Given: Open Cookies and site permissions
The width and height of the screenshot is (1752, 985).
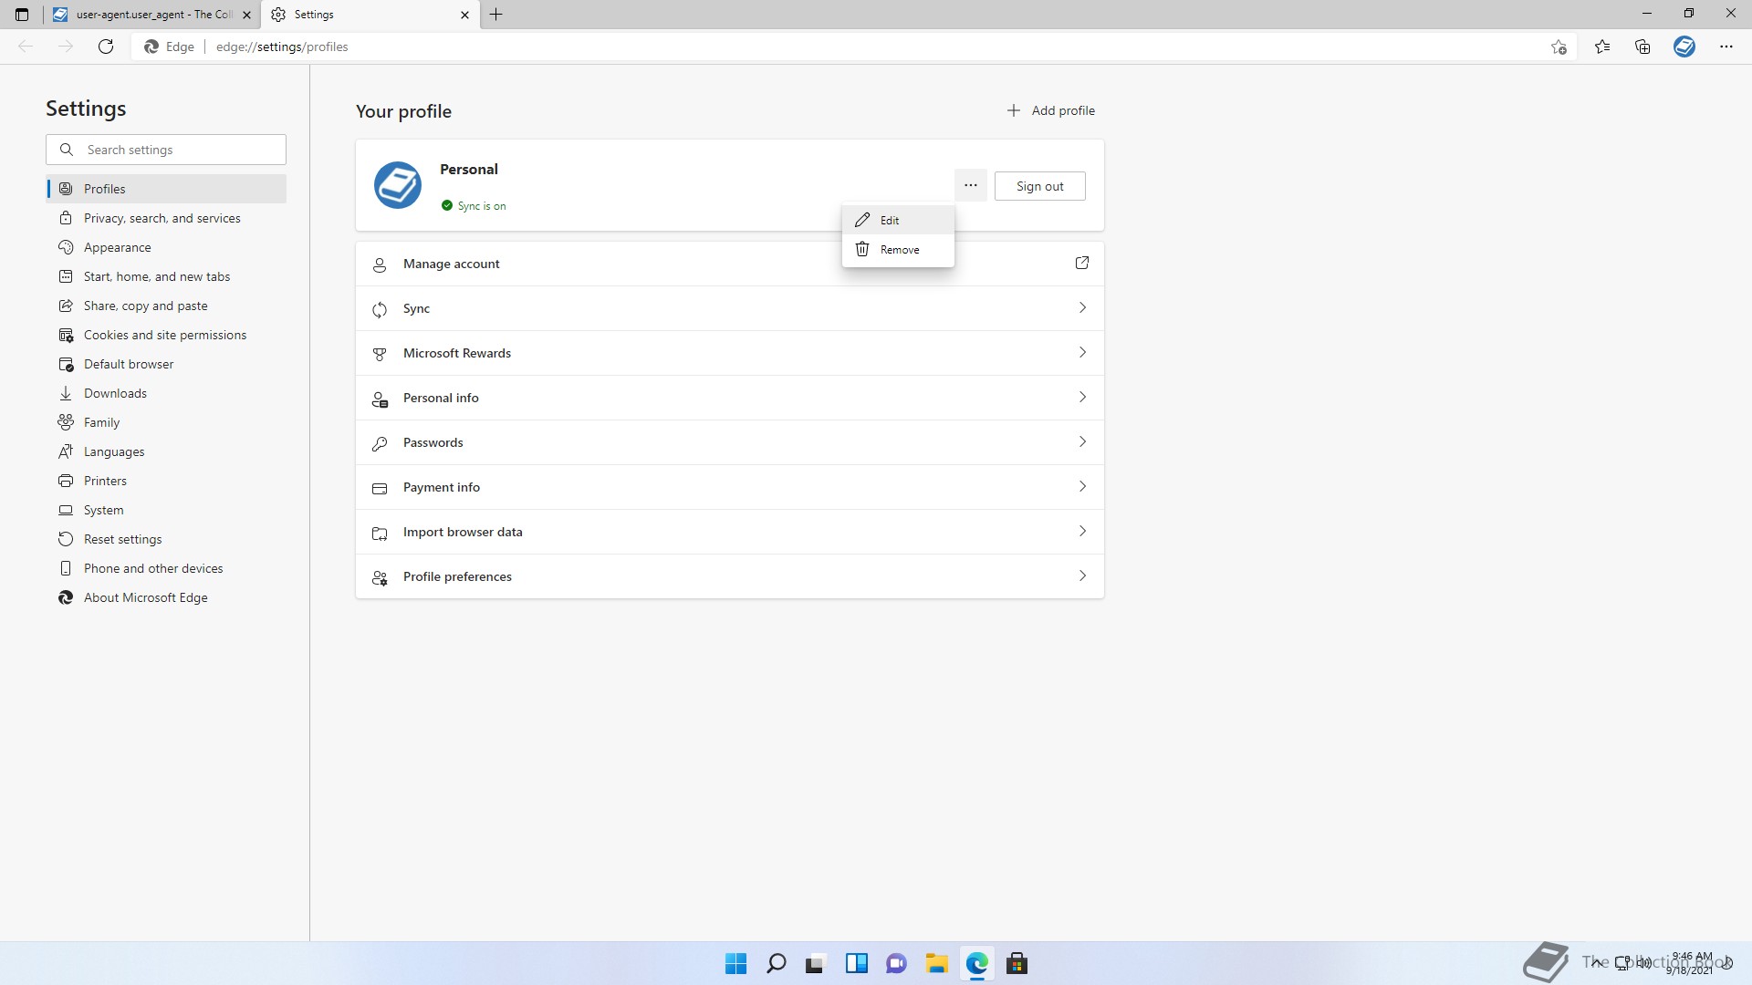Looking at the screenshot, I should click(166, 335).
